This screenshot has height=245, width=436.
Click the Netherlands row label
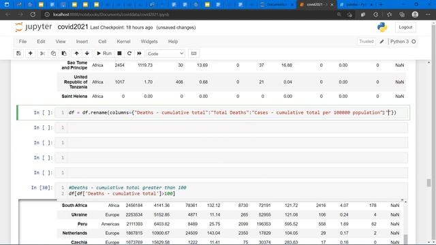(74, 233)
